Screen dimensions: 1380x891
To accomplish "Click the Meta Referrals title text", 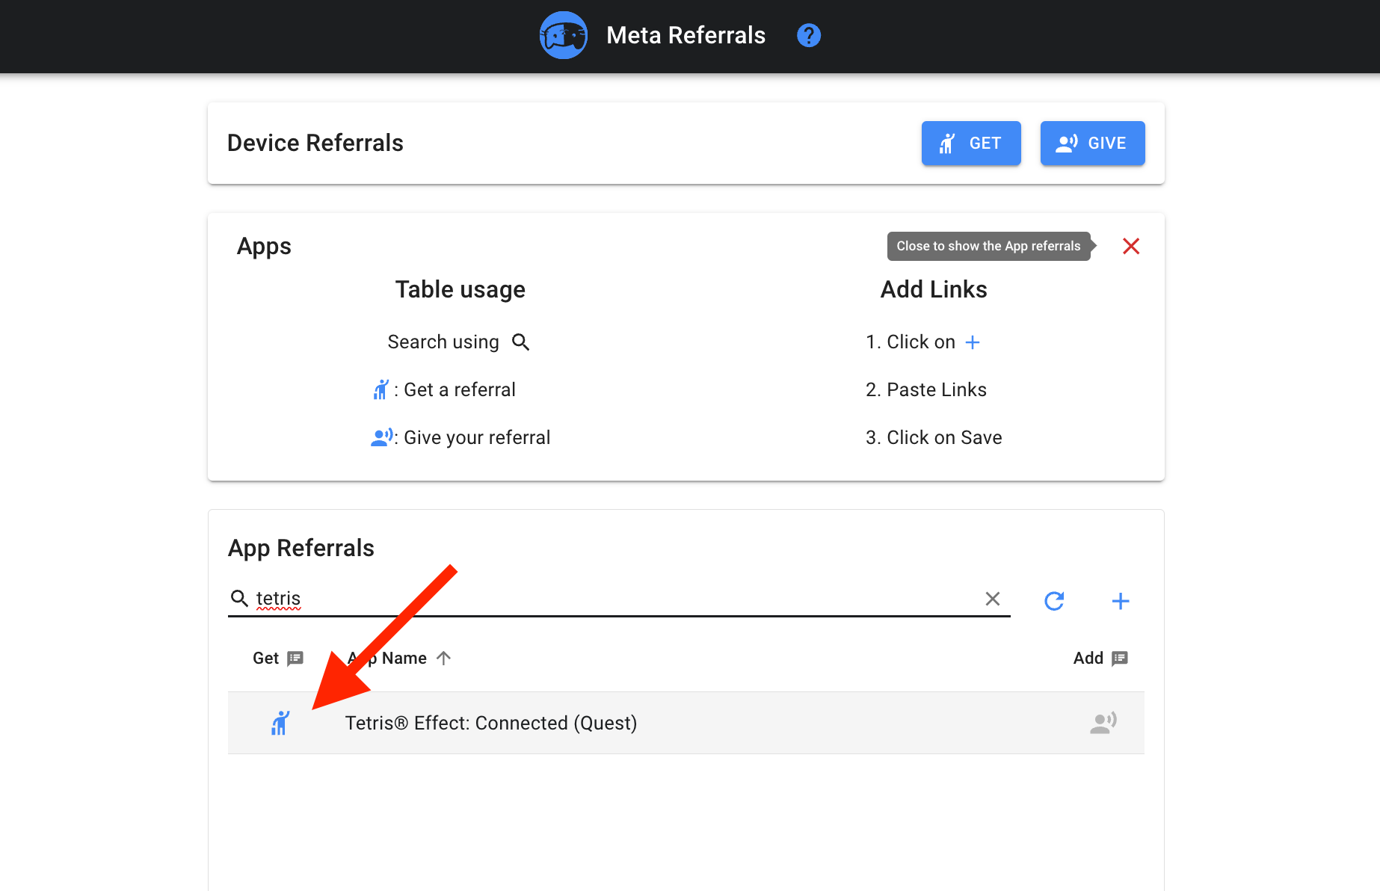I will [686, 35].
